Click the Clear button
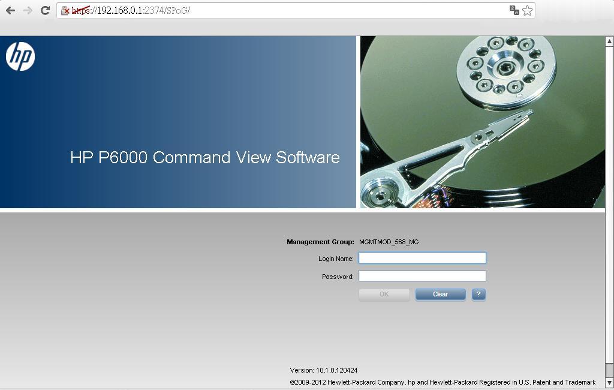Screen dimensions: 614x390 (x=441, y=295)
